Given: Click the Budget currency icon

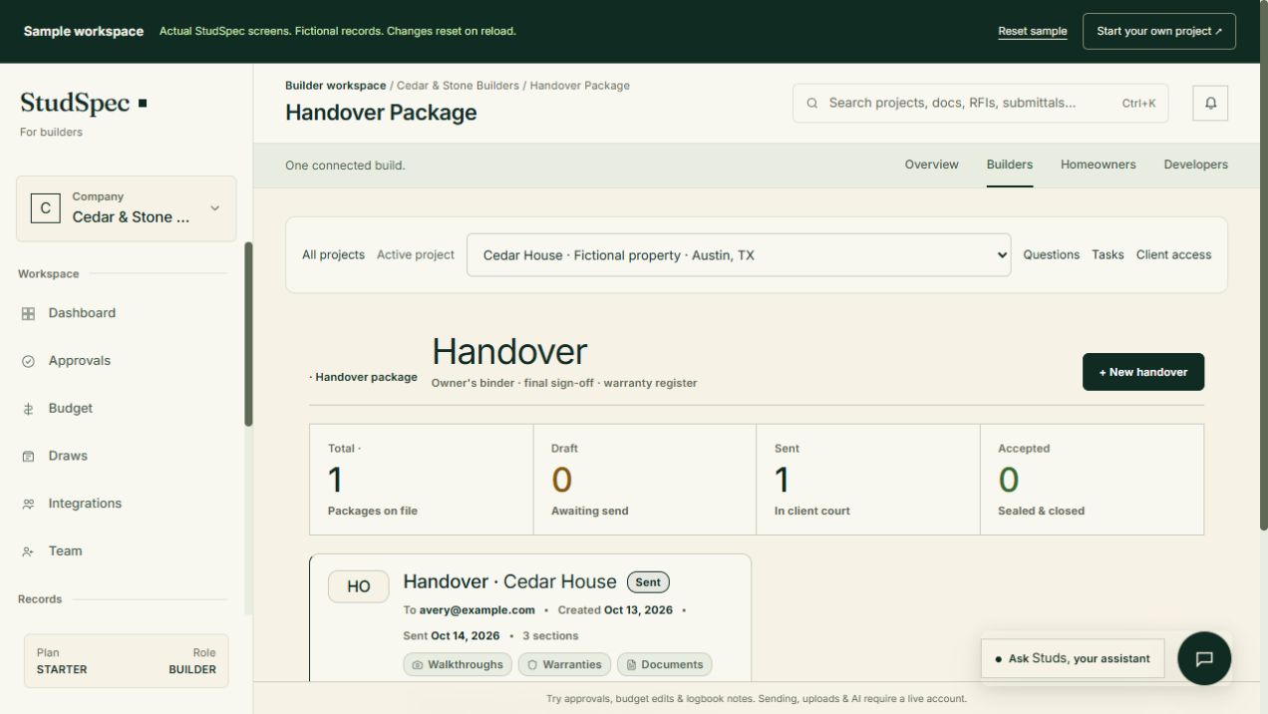Looking at the screenshot, I should point(28,409).
